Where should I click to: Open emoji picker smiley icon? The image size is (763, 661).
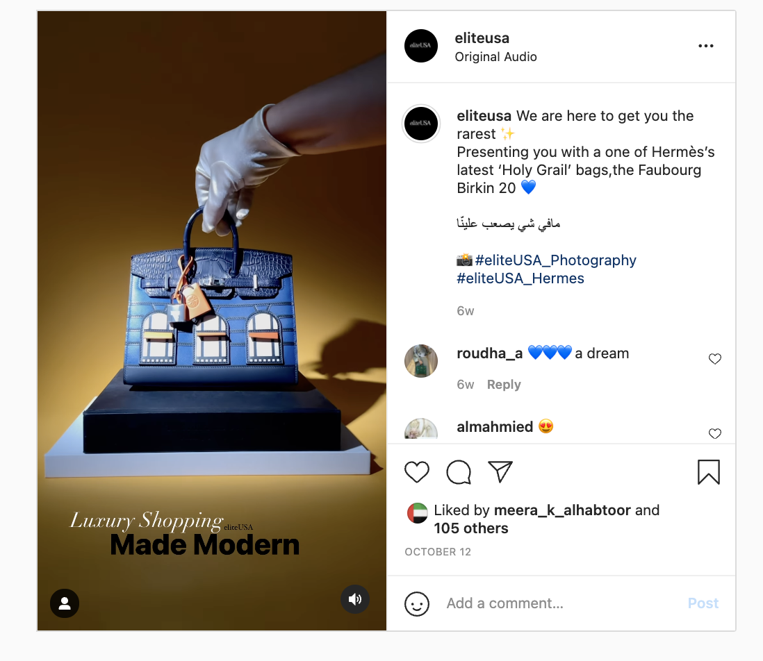(x=417, y=603)
